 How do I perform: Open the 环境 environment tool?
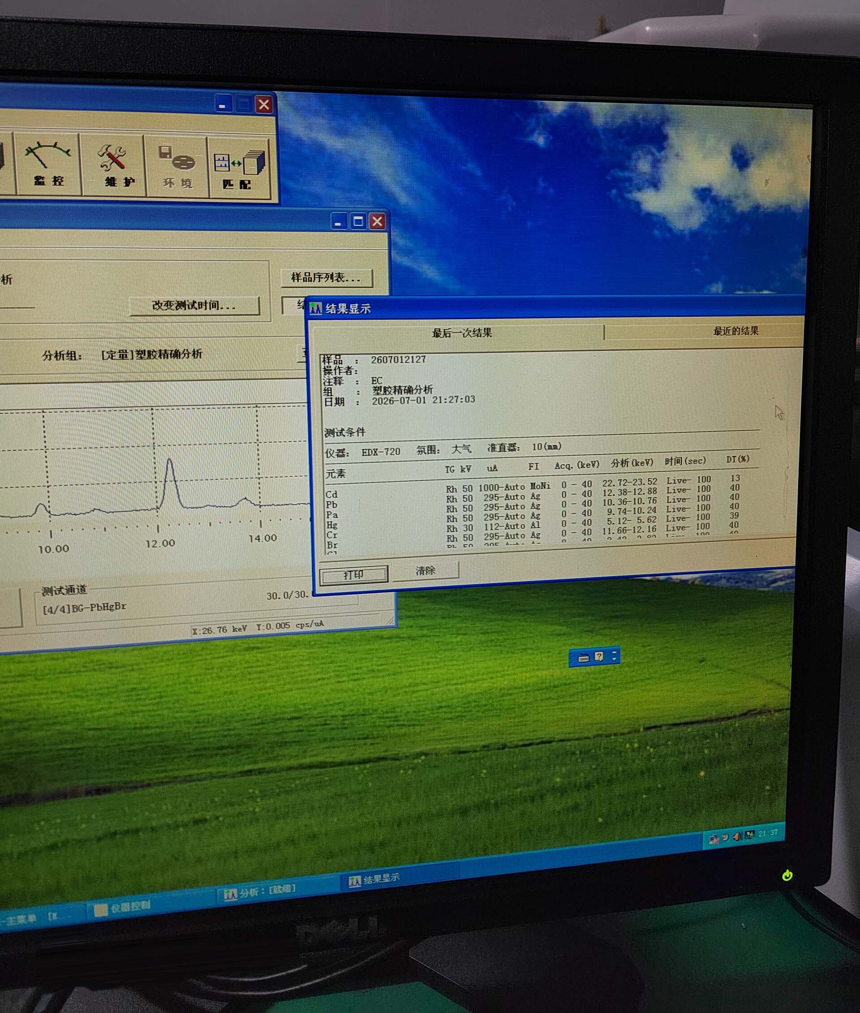(x=177, y=167)
